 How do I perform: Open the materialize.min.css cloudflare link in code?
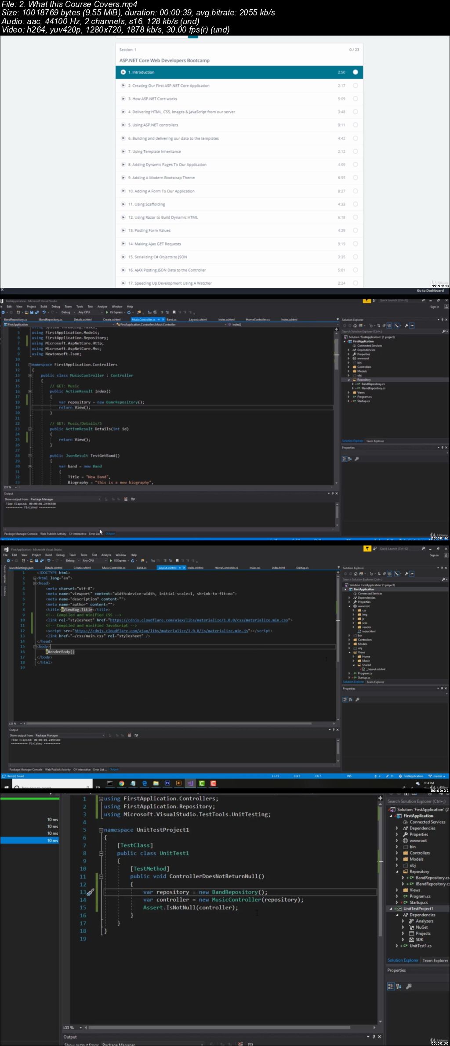coord(199,620)
